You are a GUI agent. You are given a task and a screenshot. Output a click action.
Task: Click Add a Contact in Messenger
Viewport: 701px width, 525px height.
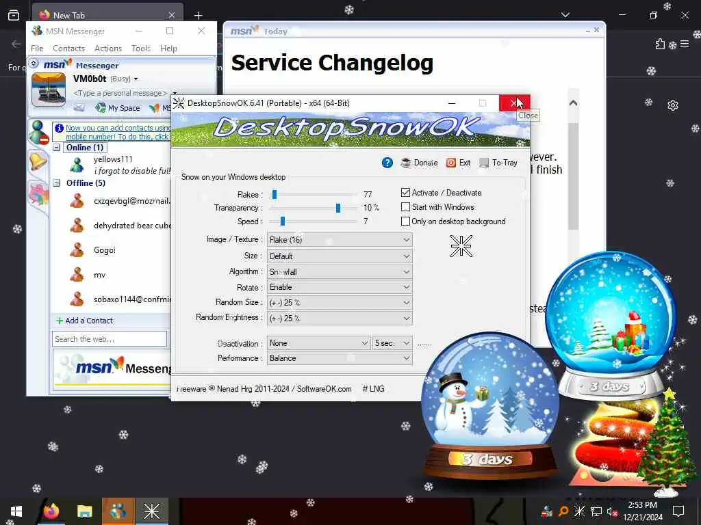coord(84,321)
